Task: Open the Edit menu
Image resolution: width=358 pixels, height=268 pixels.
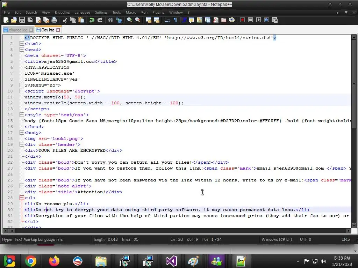Action: tap(17, 13)
